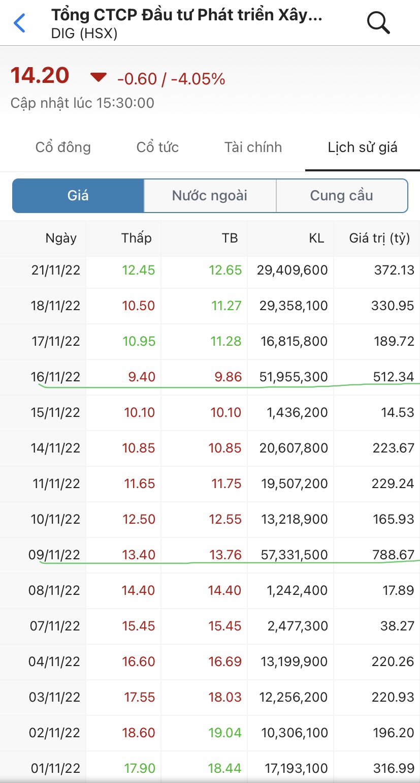This screenshot has width=420, height=783.
Task: Open the Lịch sử giá tab
Action: coord(362,147)
